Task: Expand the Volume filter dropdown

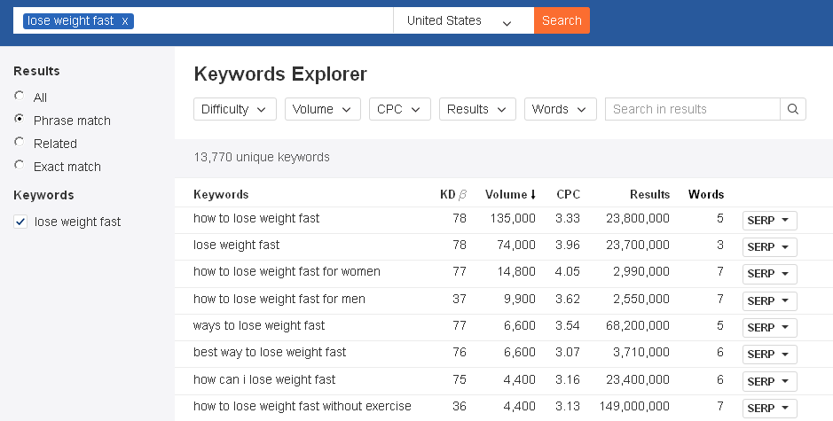Action: [322, 109]
